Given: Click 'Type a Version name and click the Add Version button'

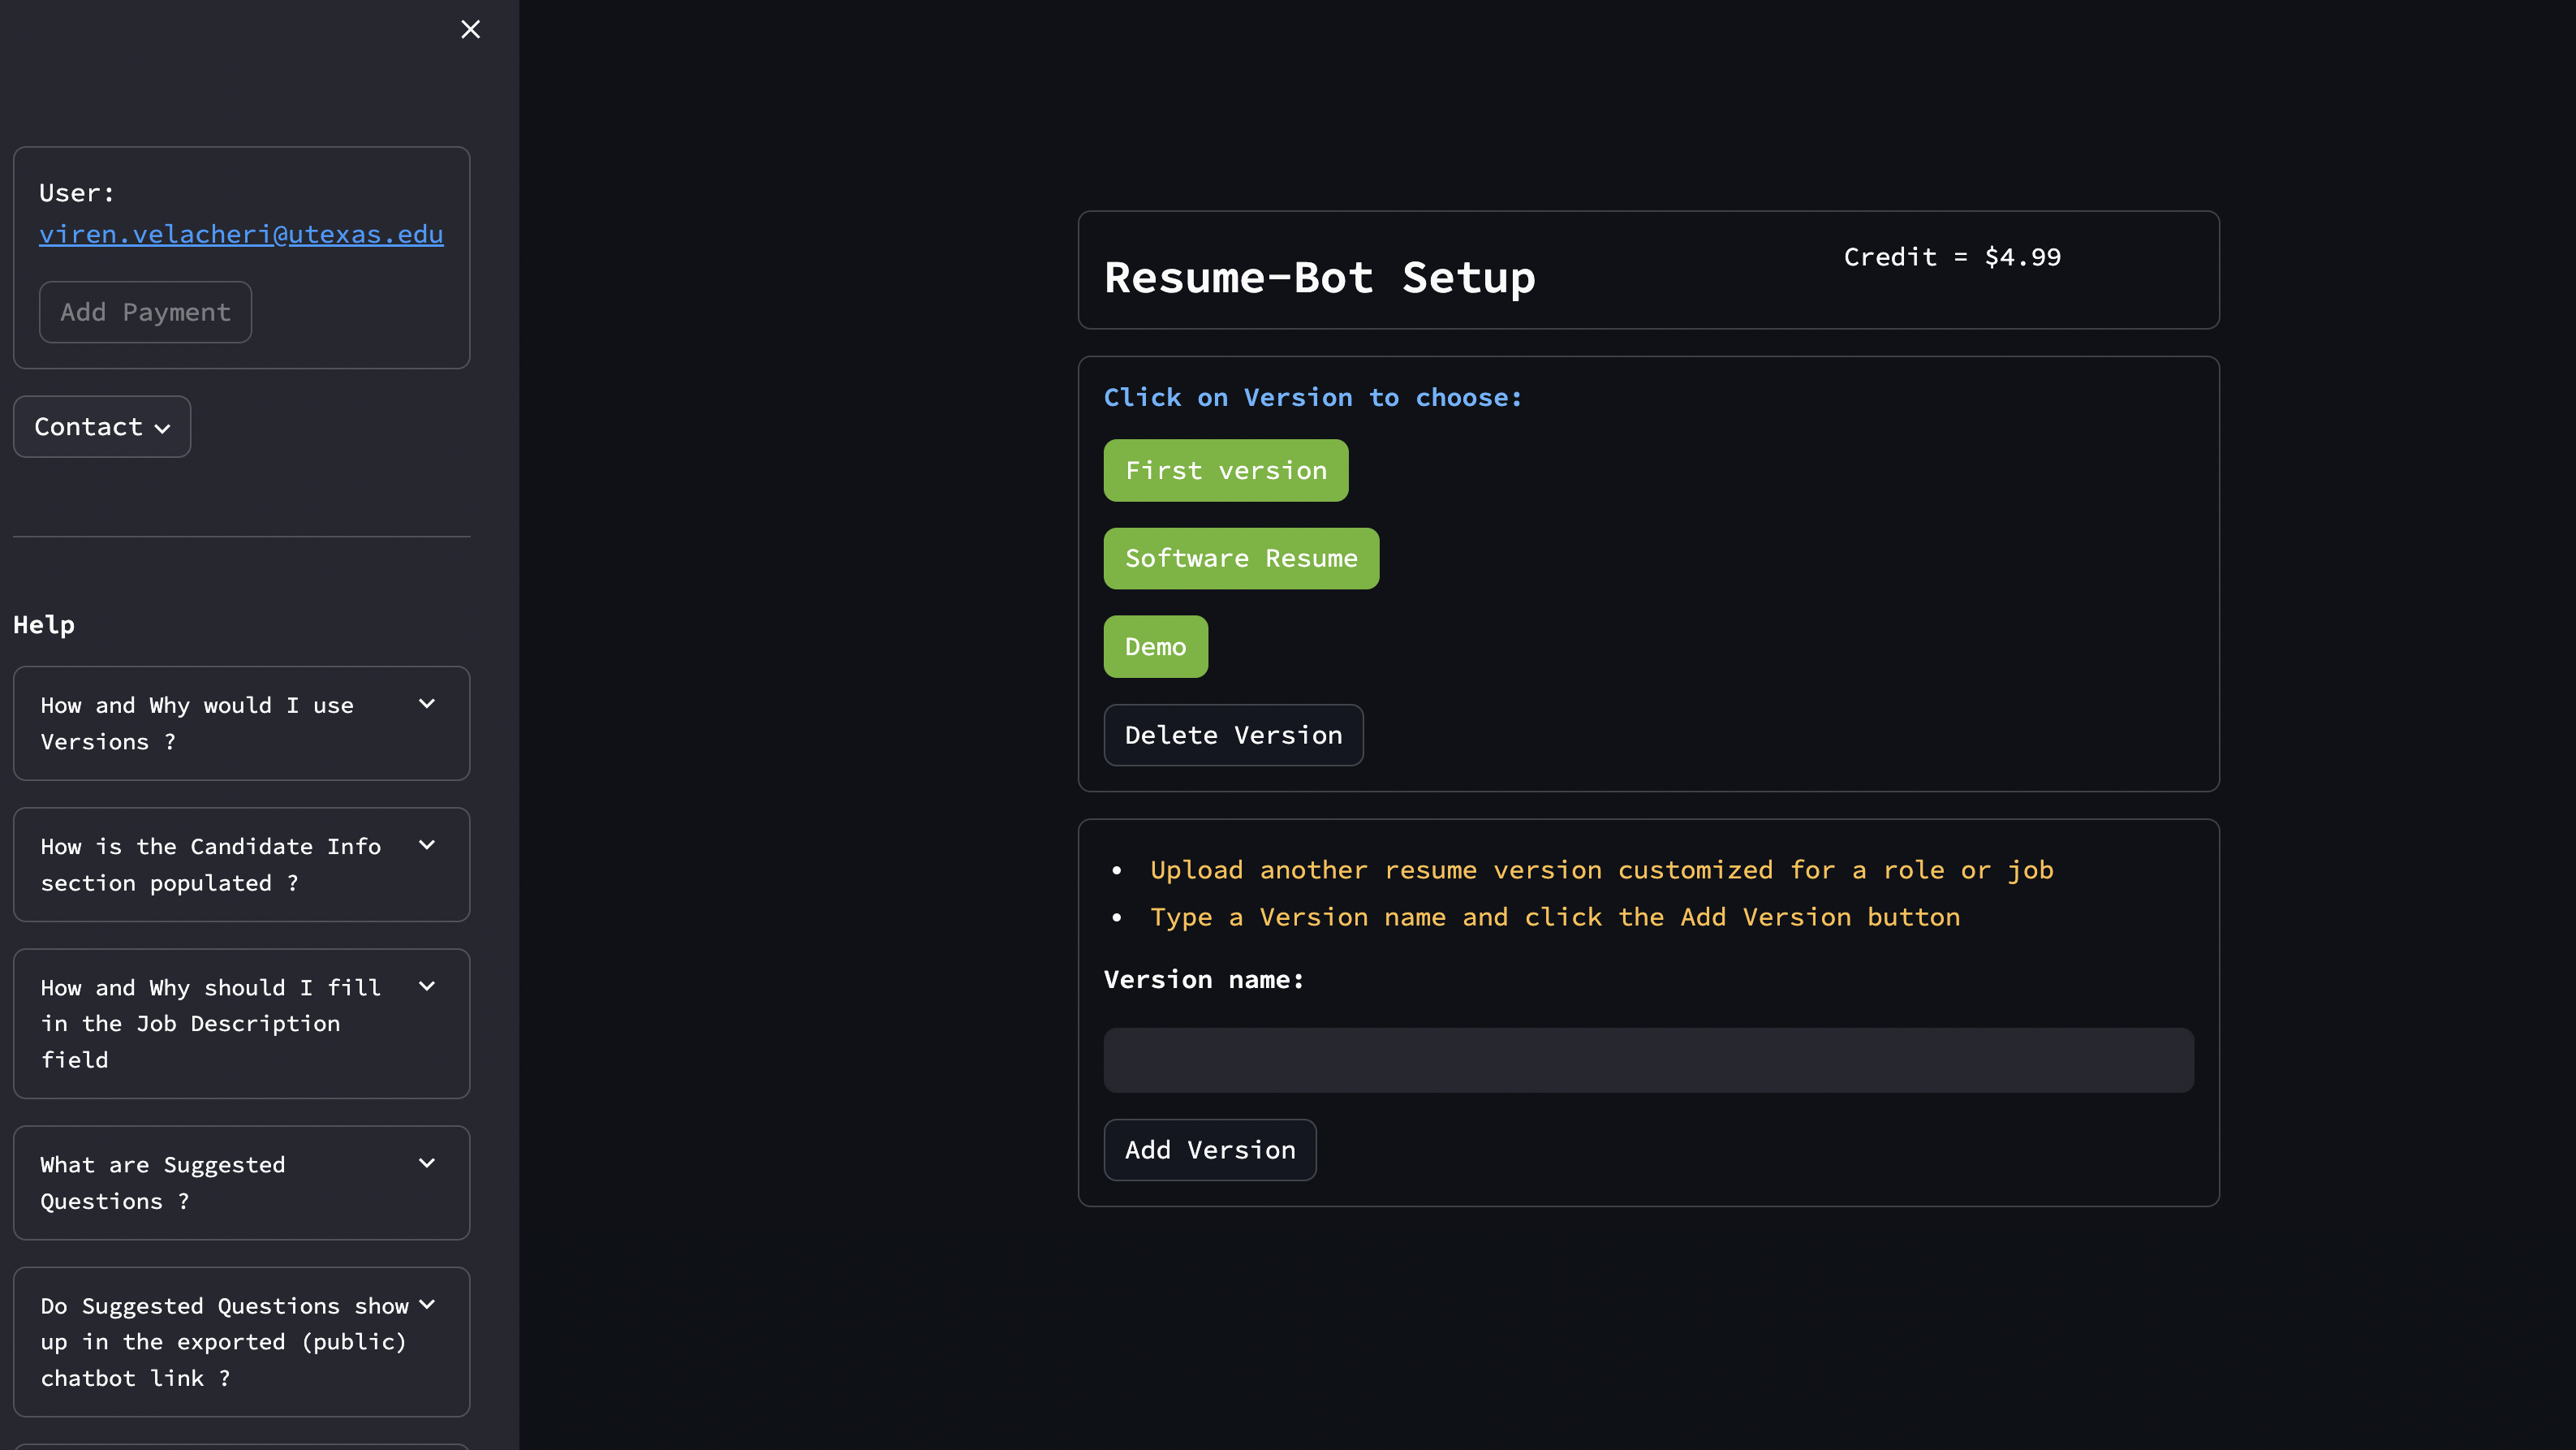Looking at the screenshot, I should point(1555,918).
